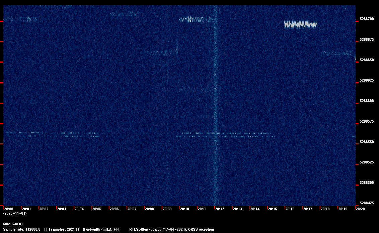Click the 20:06 time axis label
The height and width of the screenshot is (233, 379).
pos(114,209)
